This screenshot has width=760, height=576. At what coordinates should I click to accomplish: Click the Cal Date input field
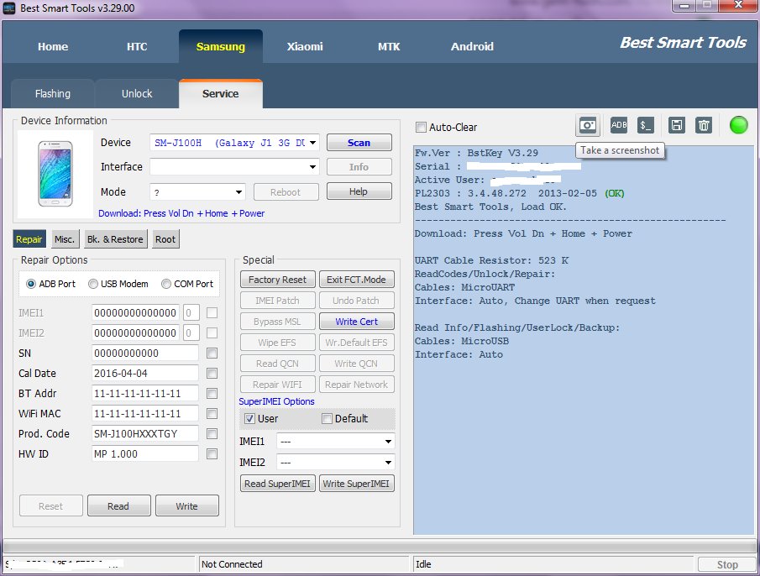145,374
